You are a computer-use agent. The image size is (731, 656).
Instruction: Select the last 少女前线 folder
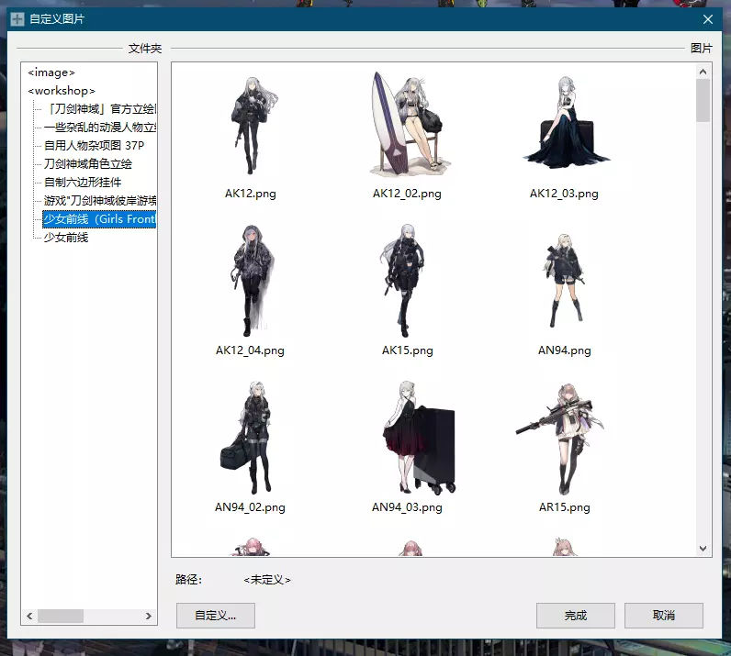click(x=66, y=238)
